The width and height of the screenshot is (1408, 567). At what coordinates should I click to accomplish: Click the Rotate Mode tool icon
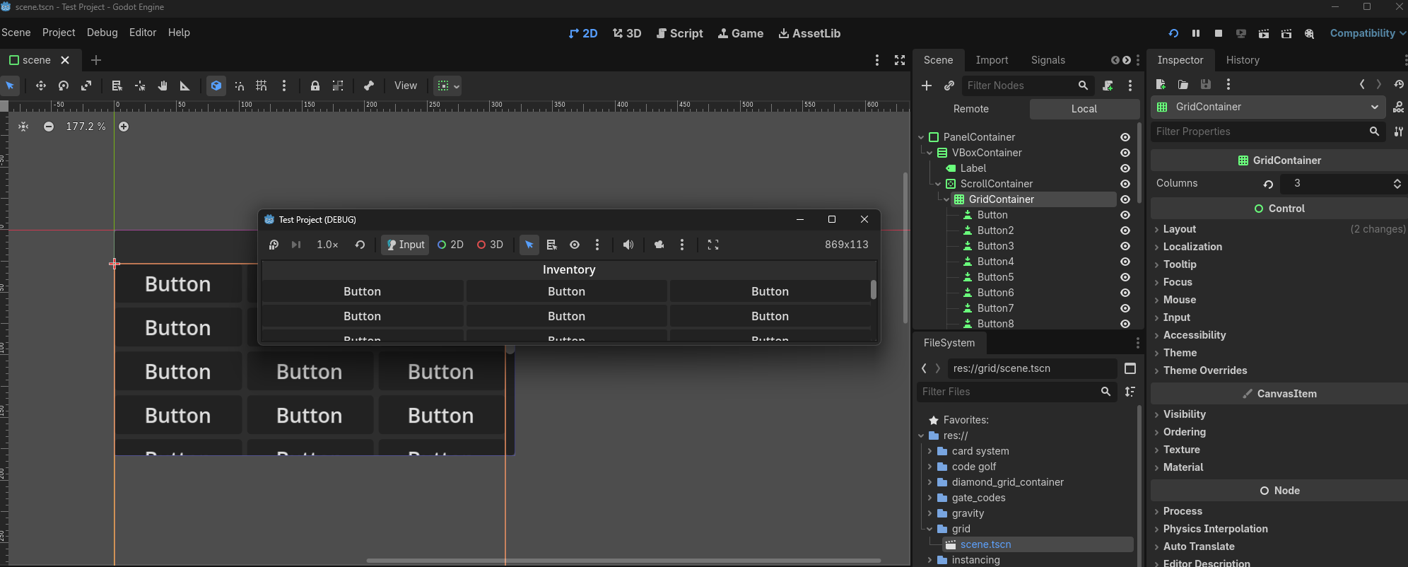click(x=64, y=86)
